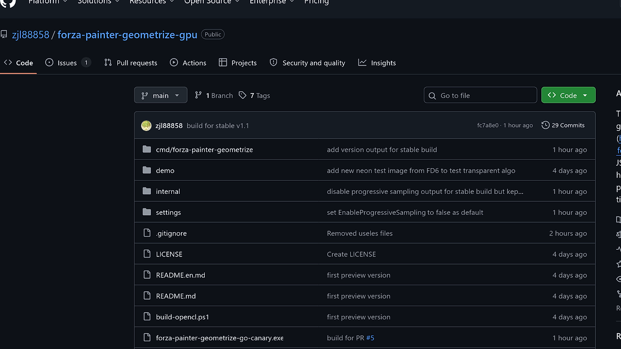View the 1 Branch list
621x349 pixels.
(214, 95)
